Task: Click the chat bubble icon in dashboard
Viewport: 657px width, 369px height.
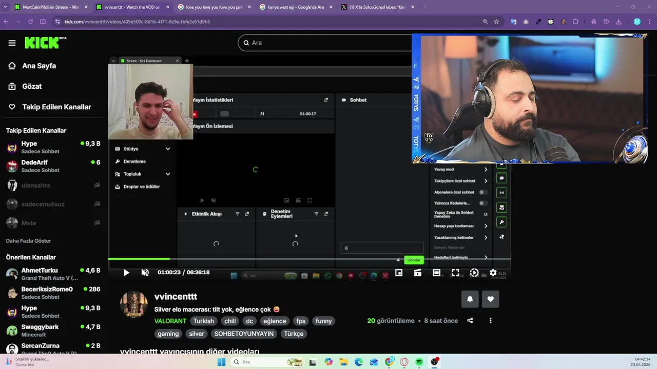Action: 501,178
